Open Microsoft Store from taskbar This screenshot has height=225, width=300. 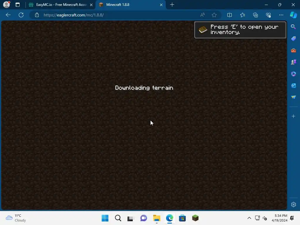[x=182, y=218]
